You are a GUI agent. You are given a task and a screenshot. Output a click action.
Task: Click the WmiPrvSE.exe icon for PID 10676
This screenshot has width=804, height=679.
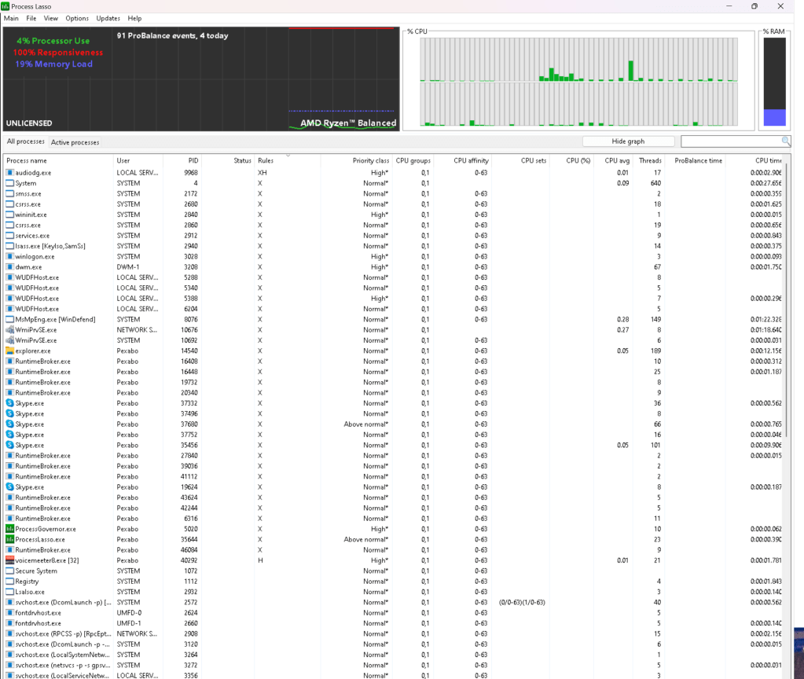(x=9, y=330)
